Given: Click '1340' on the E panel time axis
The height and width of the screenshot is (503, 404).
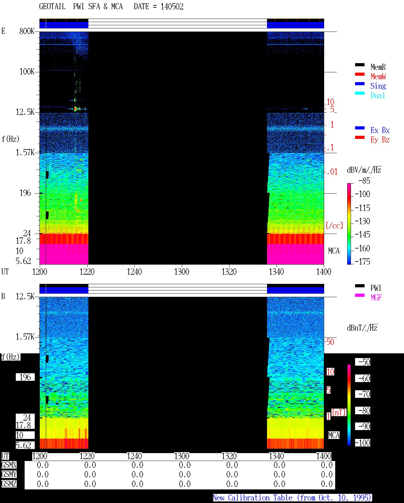Looking at the screenshot, I should (x=276, y=272).
